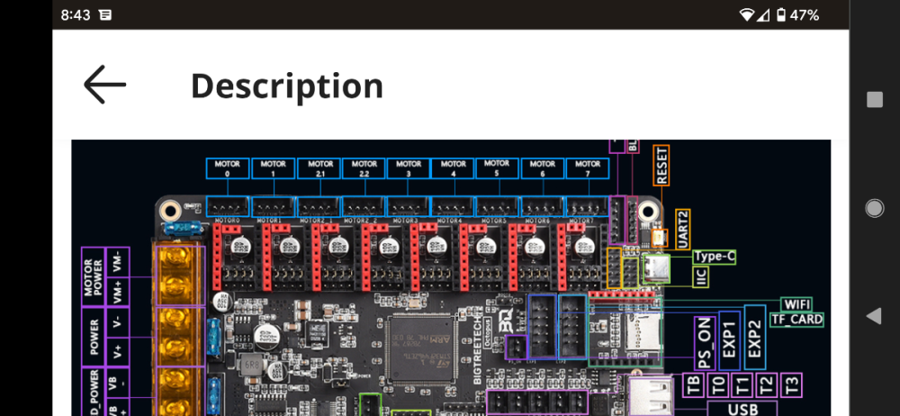Viewport: 900px width, 416px height.
Task: Tap the UART2 label in image
Action: point(683,230)
